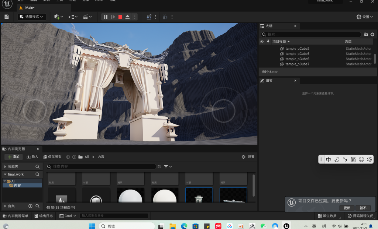Image resolution: width=378 pixels, height=229 pixels.
Task: Open the add-content cube dropdown in the toolbar
Action: 59,17
